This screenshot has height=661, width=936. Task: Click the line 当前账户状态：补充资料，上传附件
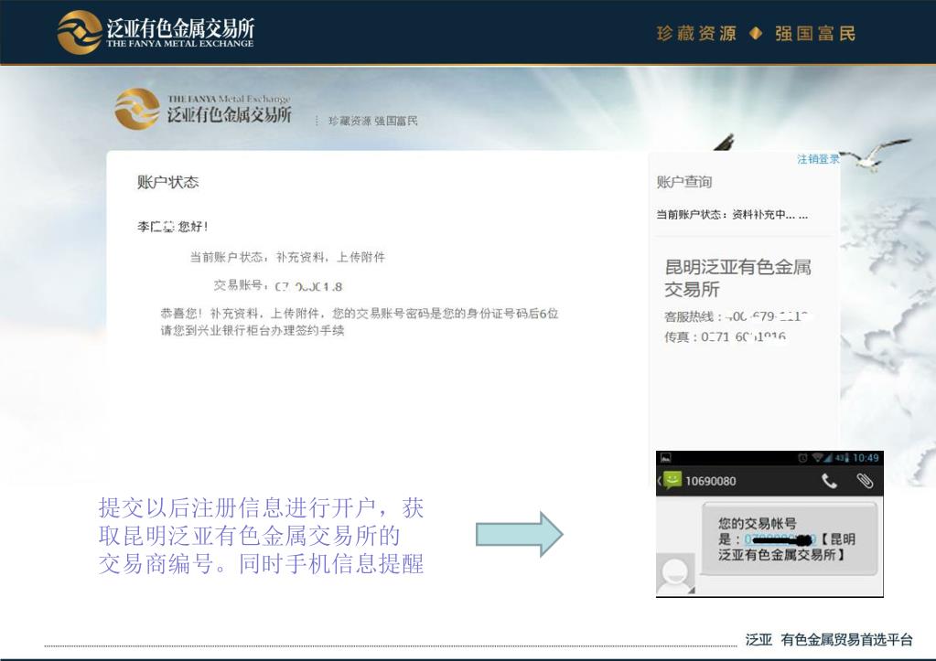point(287,257)
